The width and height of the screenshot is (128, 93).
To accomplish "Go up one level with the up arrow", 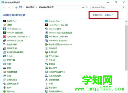I will tap(16, 7).
